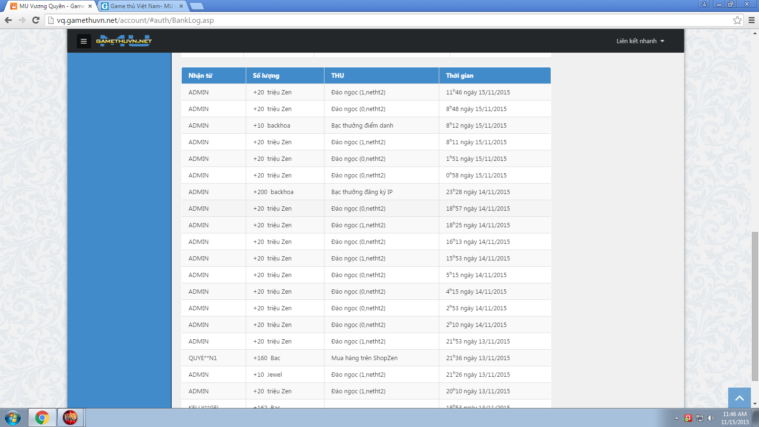Reload the current page
Viewport: 759px width, 427px height.
pyautogui.click(x=36, y=20)
